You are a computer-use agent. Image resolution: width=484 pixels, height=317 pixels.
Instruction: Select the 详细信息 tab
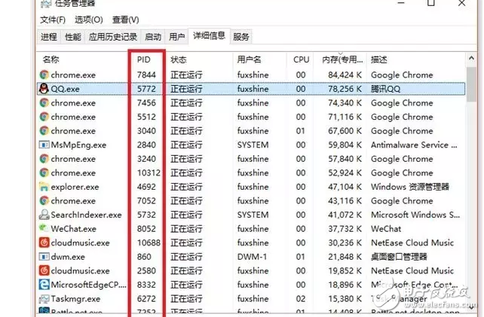pyautogui.click(x=209, y=36)
